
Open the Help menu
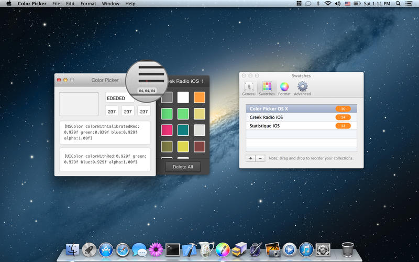tap(130, 4)
